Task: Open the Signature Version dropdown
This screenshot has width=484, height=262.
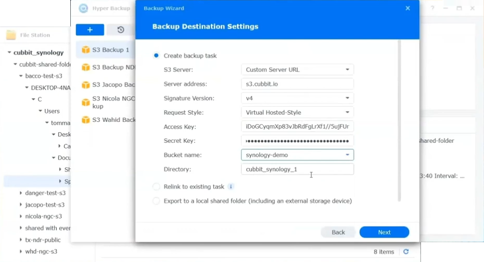Action: point(297,98)
